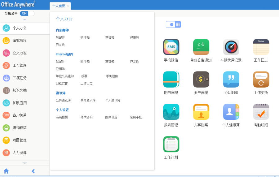279x177 pixels.
Task: Open the 车辆使用记录 gauge icon
Action: pyautogui.click(x=231, y=47)
